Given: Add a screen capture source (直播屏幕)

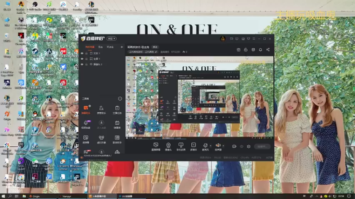Looking at the screenshot, I should click(x=156, y=146).
